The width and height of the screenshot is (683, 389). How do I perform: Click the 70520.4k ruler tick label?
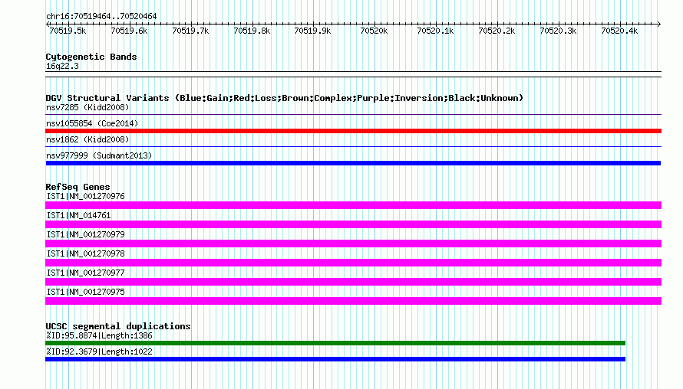coord(619,31)
